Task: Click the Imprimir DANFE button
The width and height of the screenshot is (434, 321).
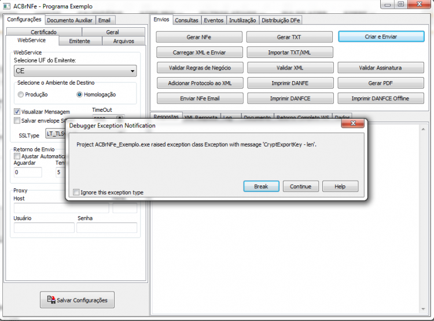Action: click(290, 83)
